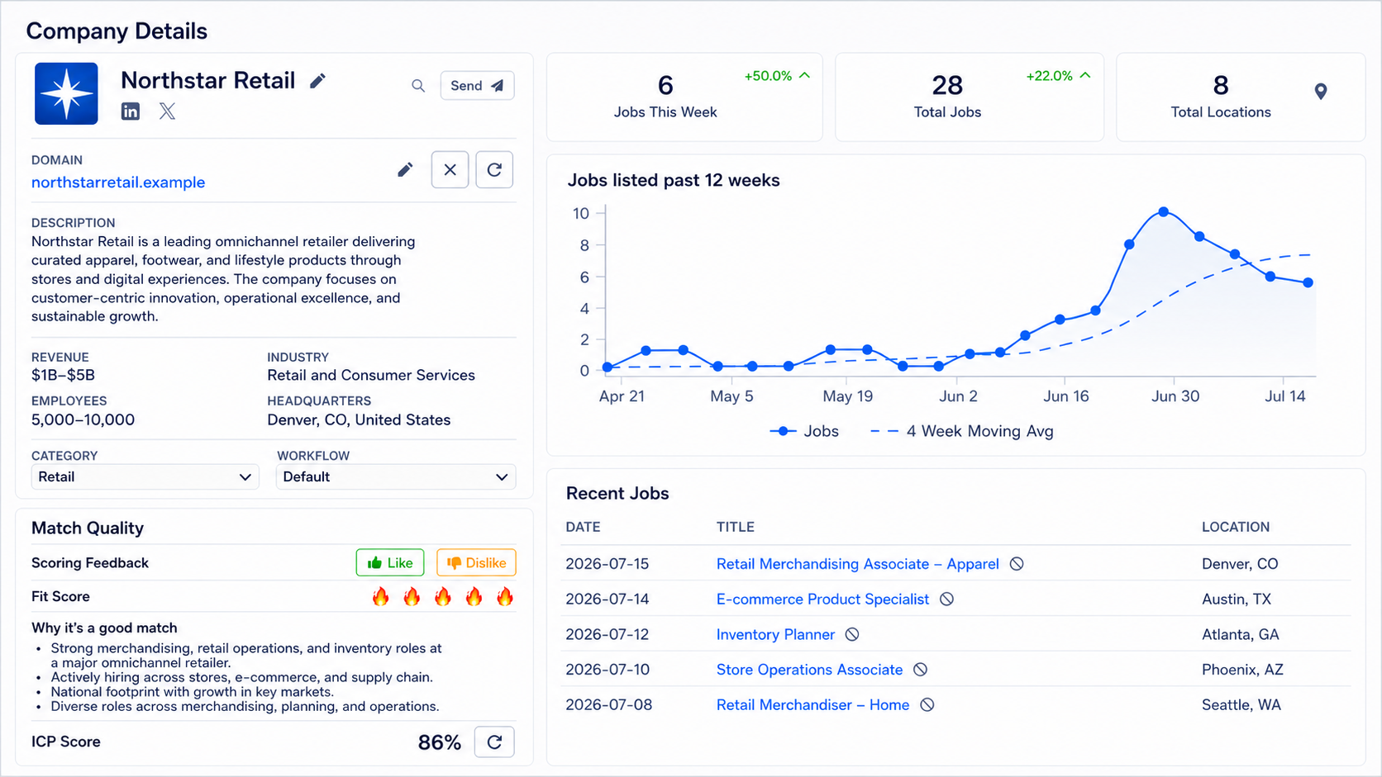Open the Inventory Planner job link
1382x777 pixels.
pos(775,635)
